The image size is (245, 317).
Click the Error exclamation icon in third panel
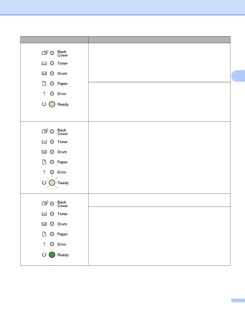(44, 244)
